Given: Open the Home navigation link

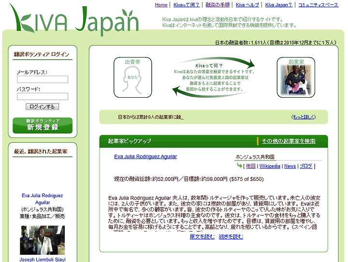Looking at the screenshot, I should (161, 5).
